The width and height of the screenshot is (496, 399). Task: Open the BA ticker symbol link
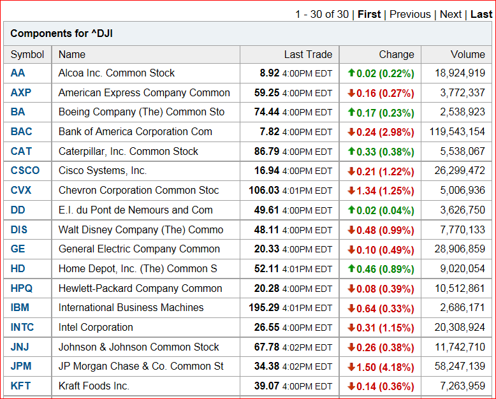[x=18, y=112]
